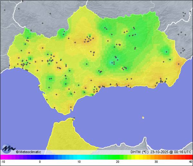Click the small island dot in the sea
Screen dimensions: 193x166
pyautogui.click(x=143, y=117)
